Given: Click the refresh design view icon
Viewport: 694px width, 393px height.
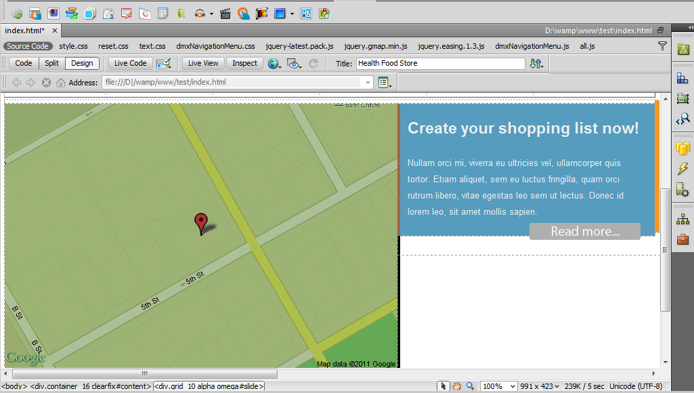Looking at the screenshot, I should click(x=313, y=64).
